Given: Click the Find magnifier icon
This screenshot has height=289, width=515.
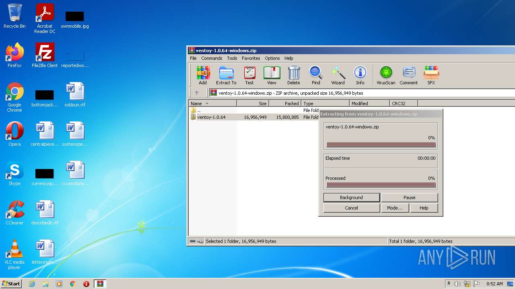Looking at the screenshot, I should click(x=316, y=75).
